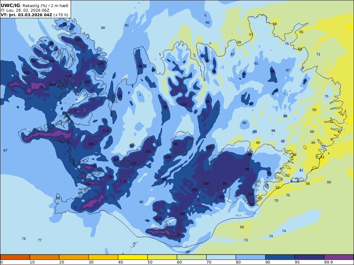Click the 40–50 bright yellow legend swatch
Image resolution: width=354 pixels, height=265 pixels.
tap(133, 257)
